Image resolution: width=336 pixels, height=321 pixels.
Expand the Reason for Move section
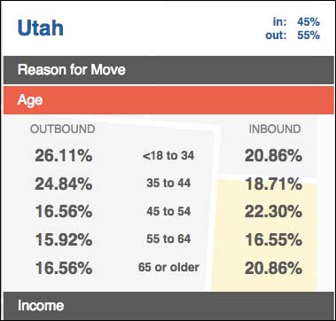click(168, 70)
